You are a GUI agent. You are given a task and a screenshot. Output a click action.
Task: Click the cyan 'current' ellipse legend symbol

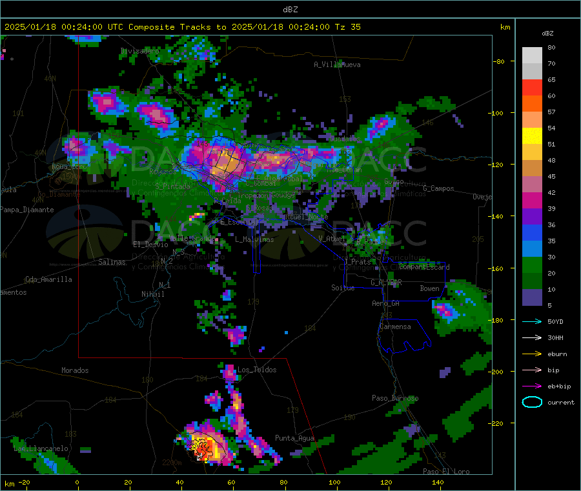pyautogui.click(x=532, y=402)
